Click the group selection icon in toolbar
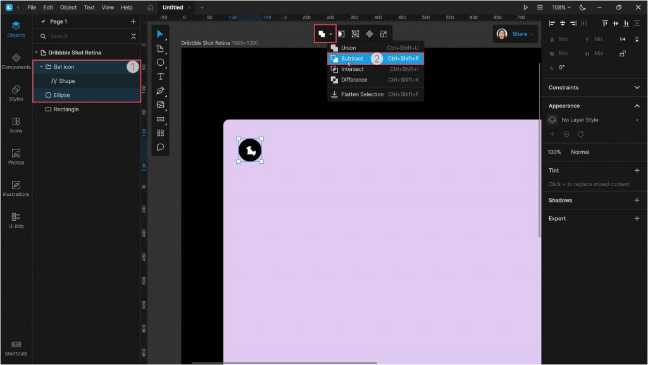 (x=355, y=34)
